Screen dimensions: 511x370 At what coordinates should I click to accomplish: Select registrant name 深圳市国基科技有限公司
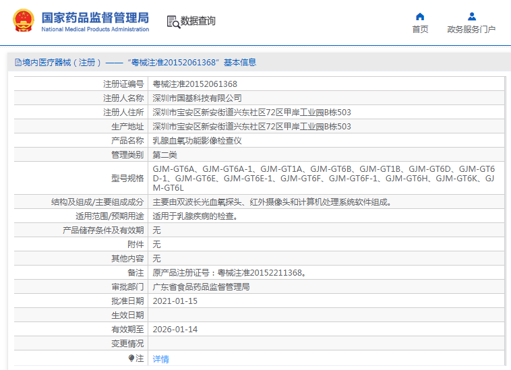[x=197, y=98]
